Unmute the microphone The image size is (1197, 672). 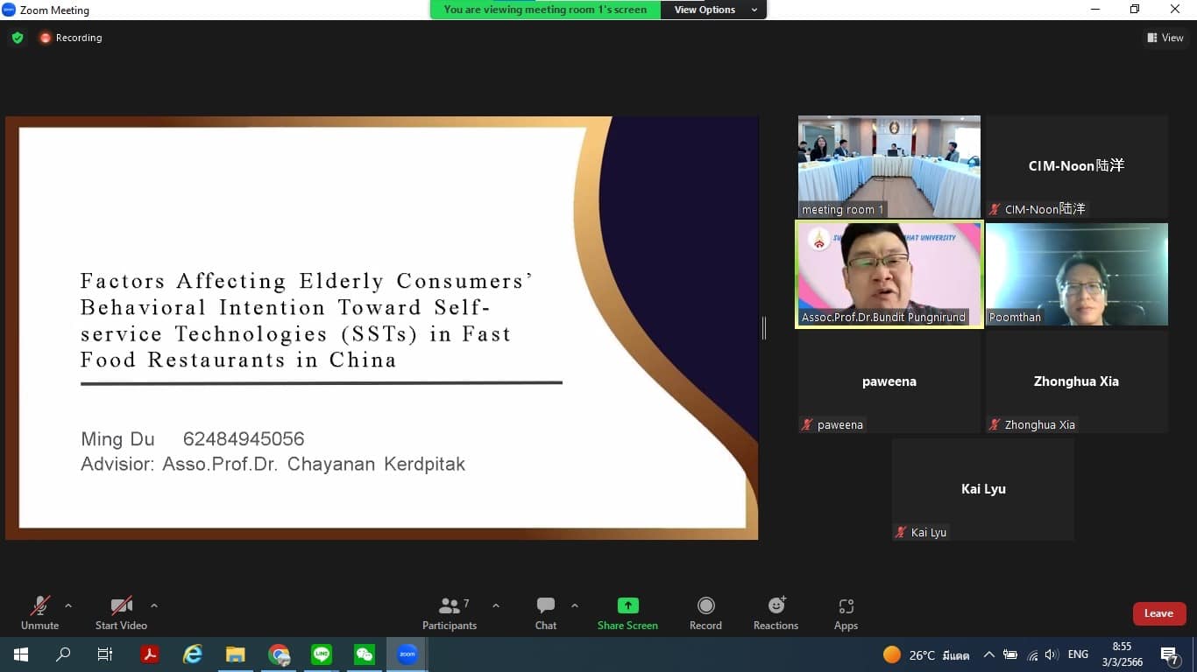tap(39, 612)
